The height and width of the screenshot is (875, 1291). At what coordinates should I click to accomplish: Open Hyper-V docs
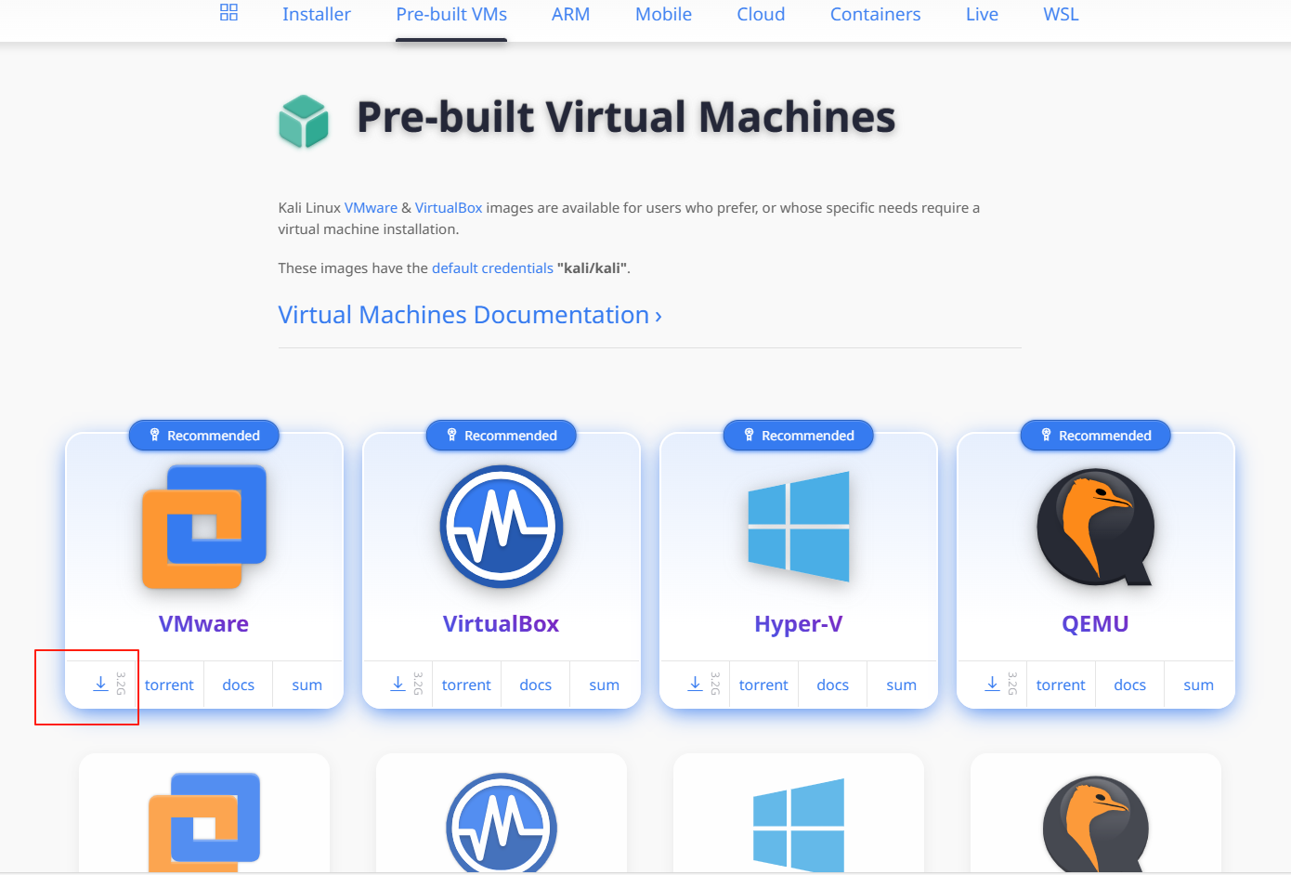833,685
